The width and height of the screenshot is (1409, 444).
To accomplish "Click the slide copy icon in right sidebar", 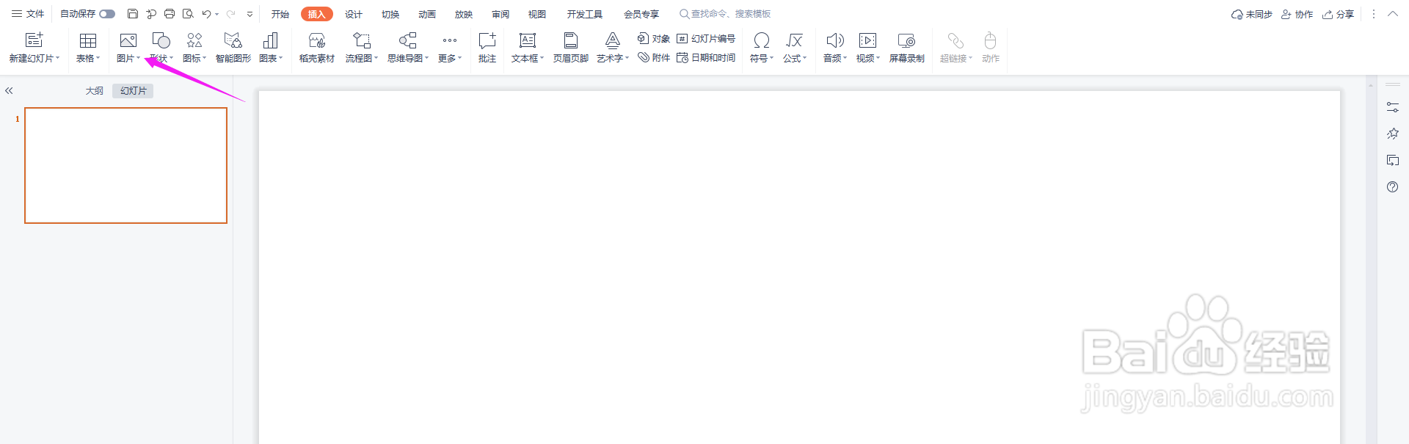I will [x=1393, y=161].
